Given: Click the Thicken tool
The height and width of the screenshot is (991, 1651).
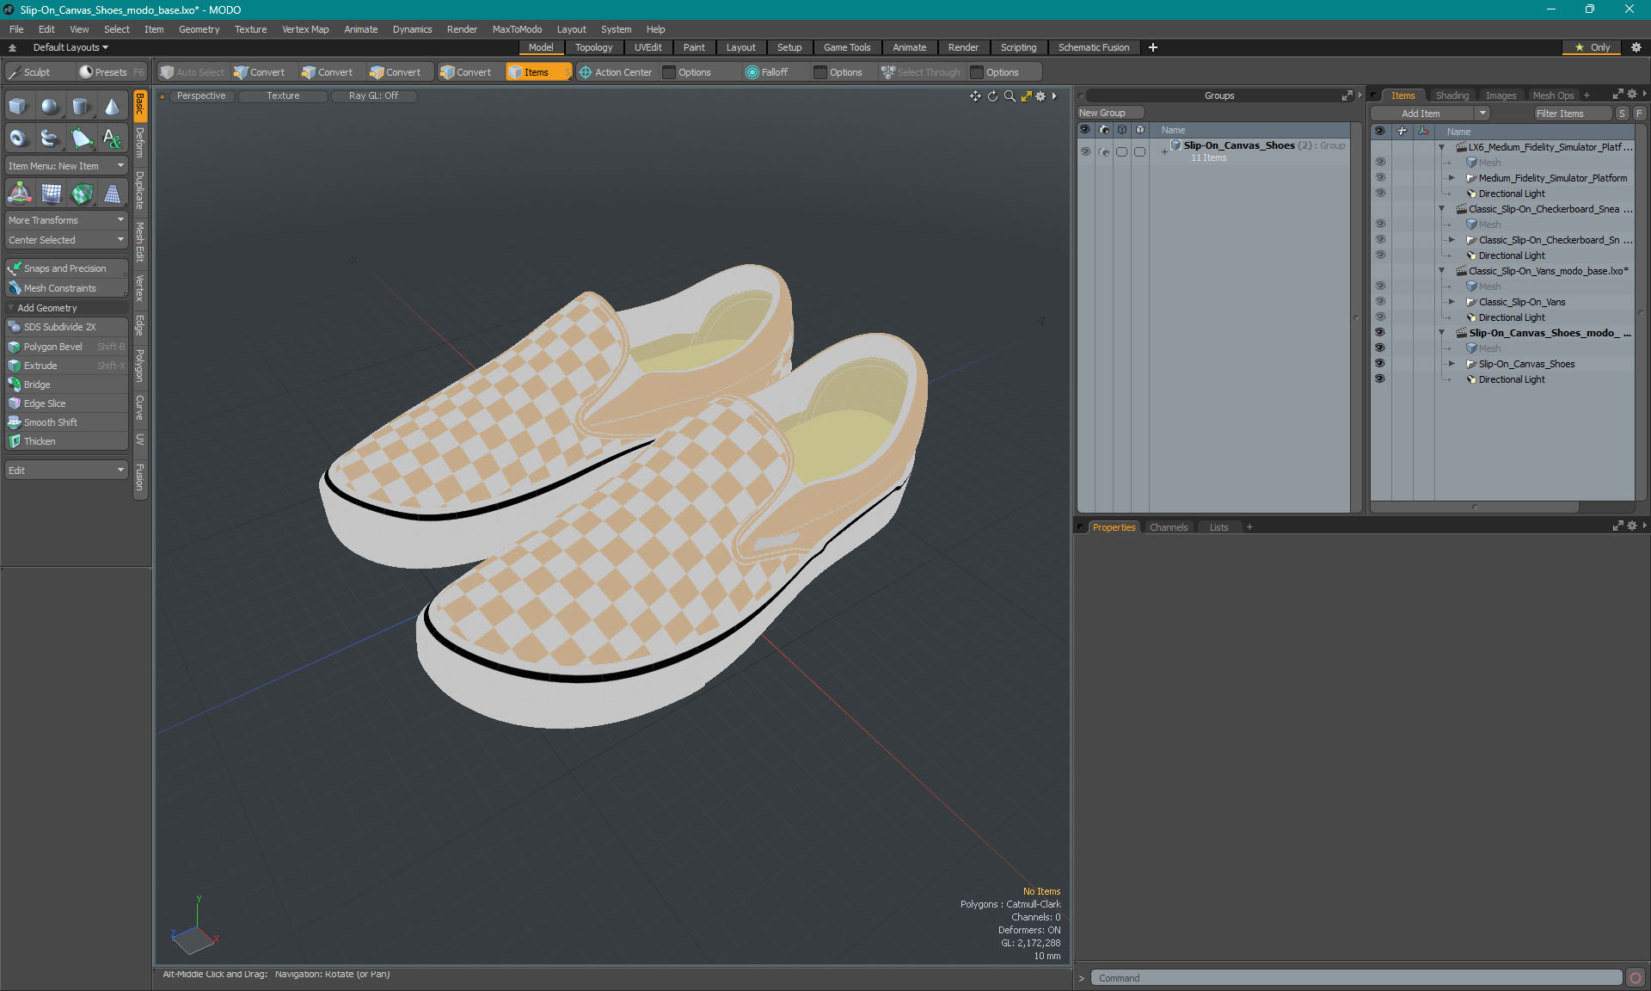Looking at the screenshot, I should 66,441.
